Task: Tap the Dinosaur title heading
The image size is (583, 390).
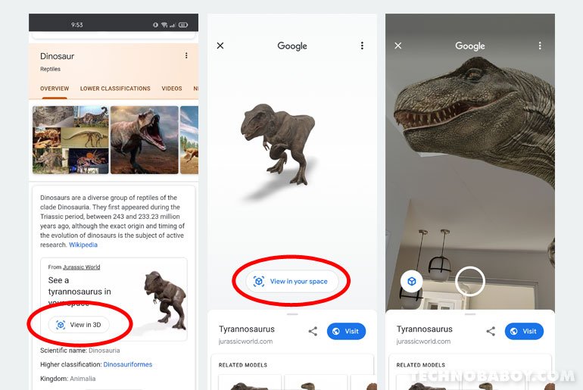Action: 58,56
